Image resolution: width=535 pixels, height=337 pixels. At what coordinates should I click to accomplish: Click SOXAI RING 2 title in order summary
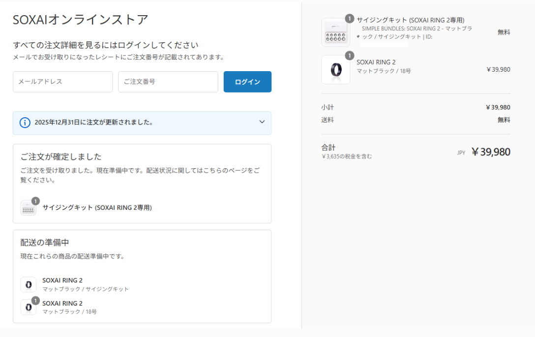[376, 62]
